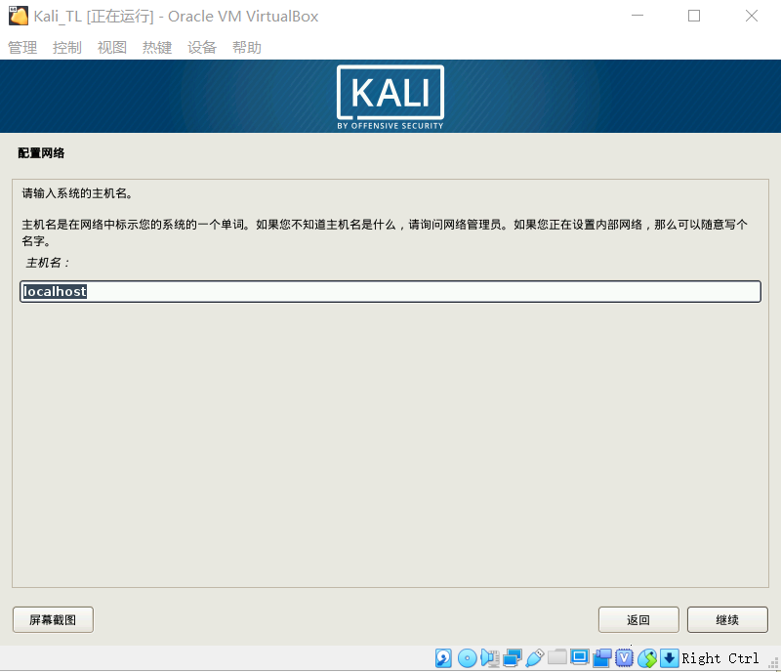Open the 帮助 menu
This screenshot has height=672, width=781.
(x=247, y=47)
